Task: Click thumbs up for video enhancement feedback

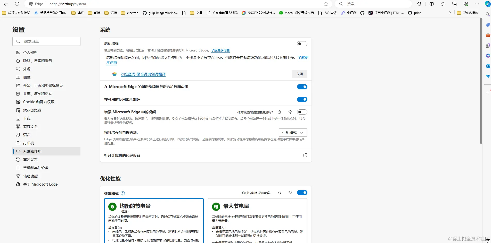Action: tap(279, 112)
